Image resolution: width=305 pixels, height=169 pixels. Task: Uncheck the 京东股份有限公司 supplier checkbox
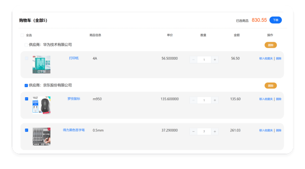[x=26, y=86]
